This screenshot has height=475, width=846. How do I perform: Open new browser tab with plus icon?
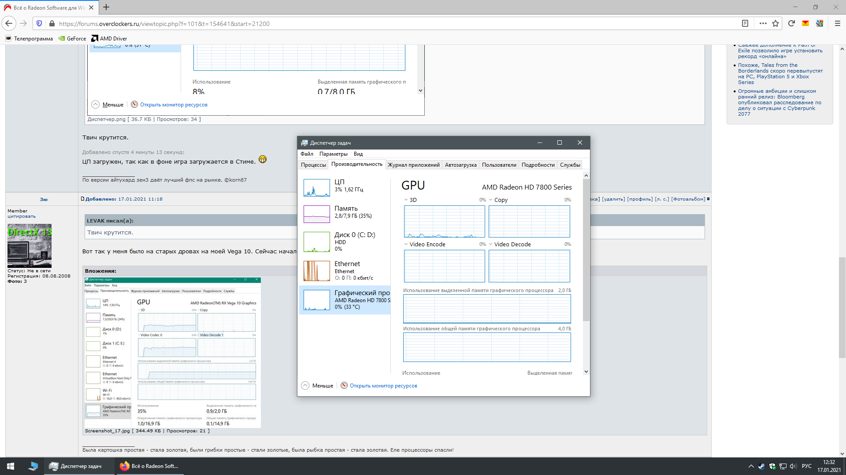[106, 7]
